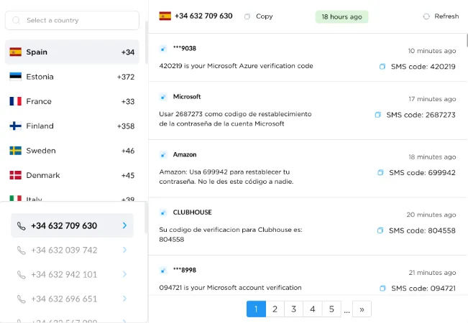Viewport: 468px width, 323px height.
Task: Click the header number +34 632 709 630
Action: tap(203, 16)
